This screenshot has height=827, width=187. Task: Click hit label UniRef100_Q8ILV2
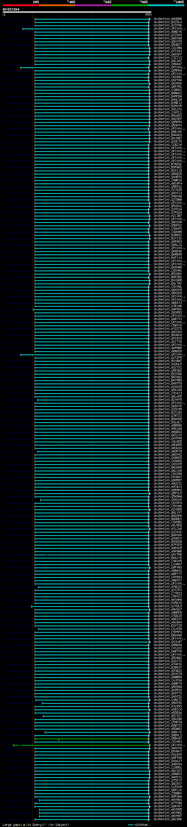168,435
